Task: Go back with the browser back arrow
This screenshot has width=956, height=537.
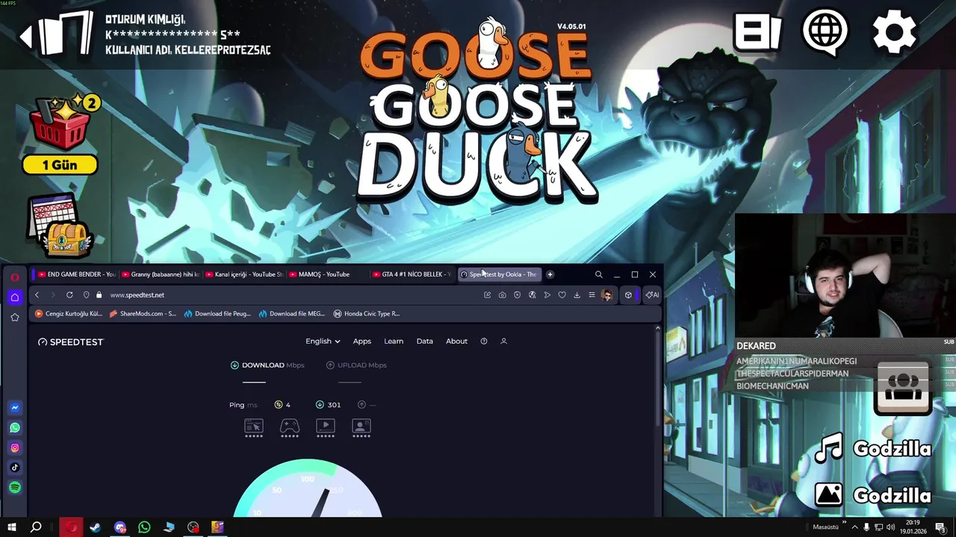Action: [x=37, y=295]
